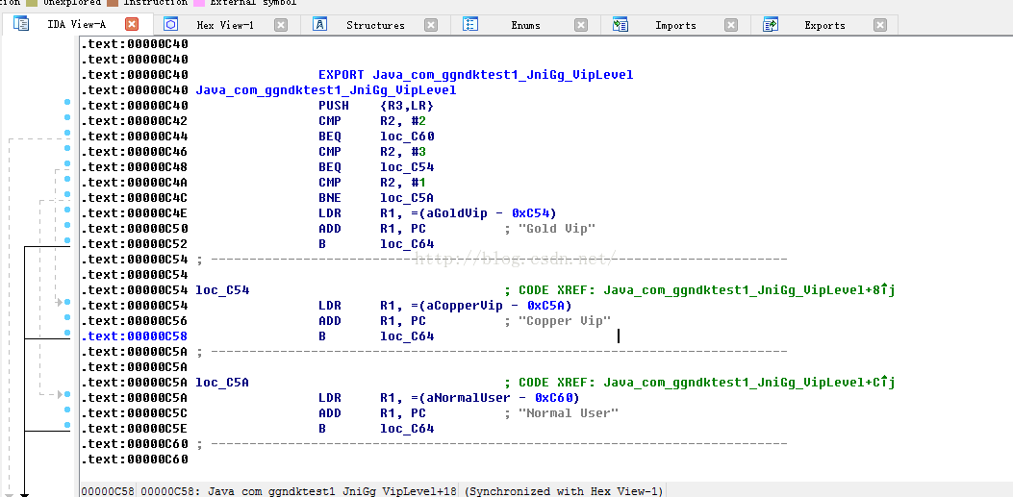Screen dimensions: 1013x497
Task: Follow loc_C64 at address 00000C58
Action: click(407, 336)
